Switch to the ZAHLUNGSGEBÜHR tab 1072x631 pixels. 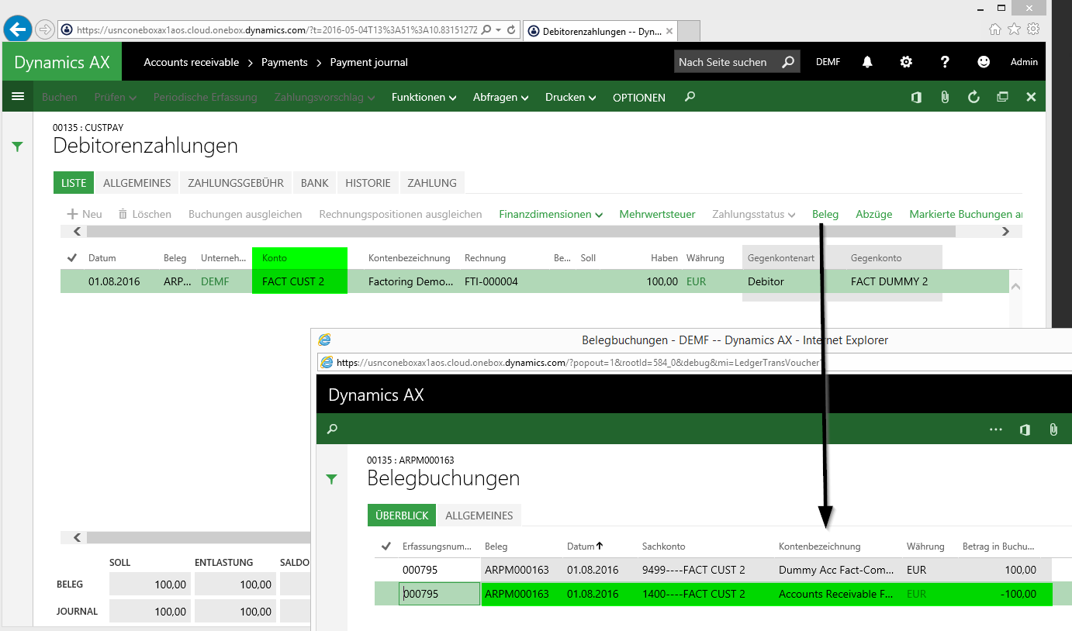pyautogui.click(x=236, y=183)
